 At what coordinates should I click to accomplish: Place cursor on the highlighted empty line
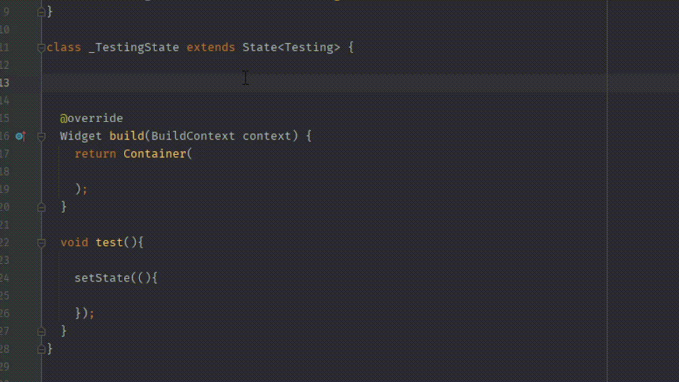[x=318, y=83]
